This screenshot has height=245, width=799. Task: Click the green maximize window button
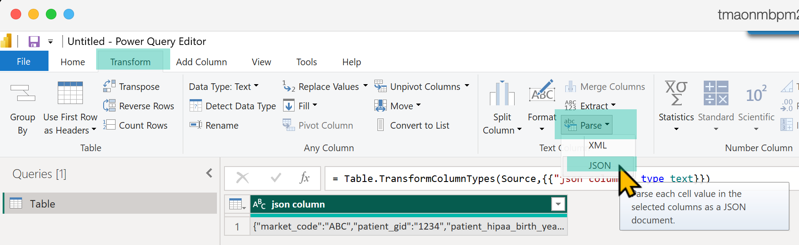pyautogui.click(x=51, y=14)
